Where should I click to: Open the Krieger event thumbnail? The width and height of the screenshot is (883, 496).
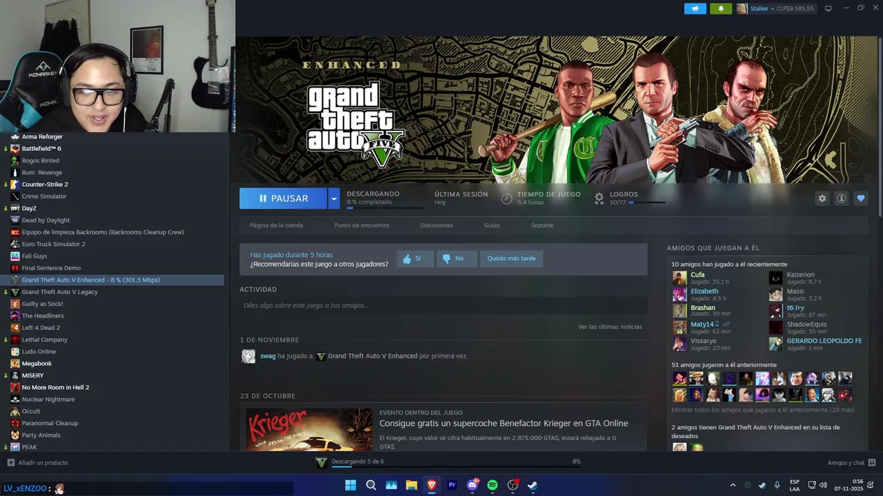click(309, 430)
